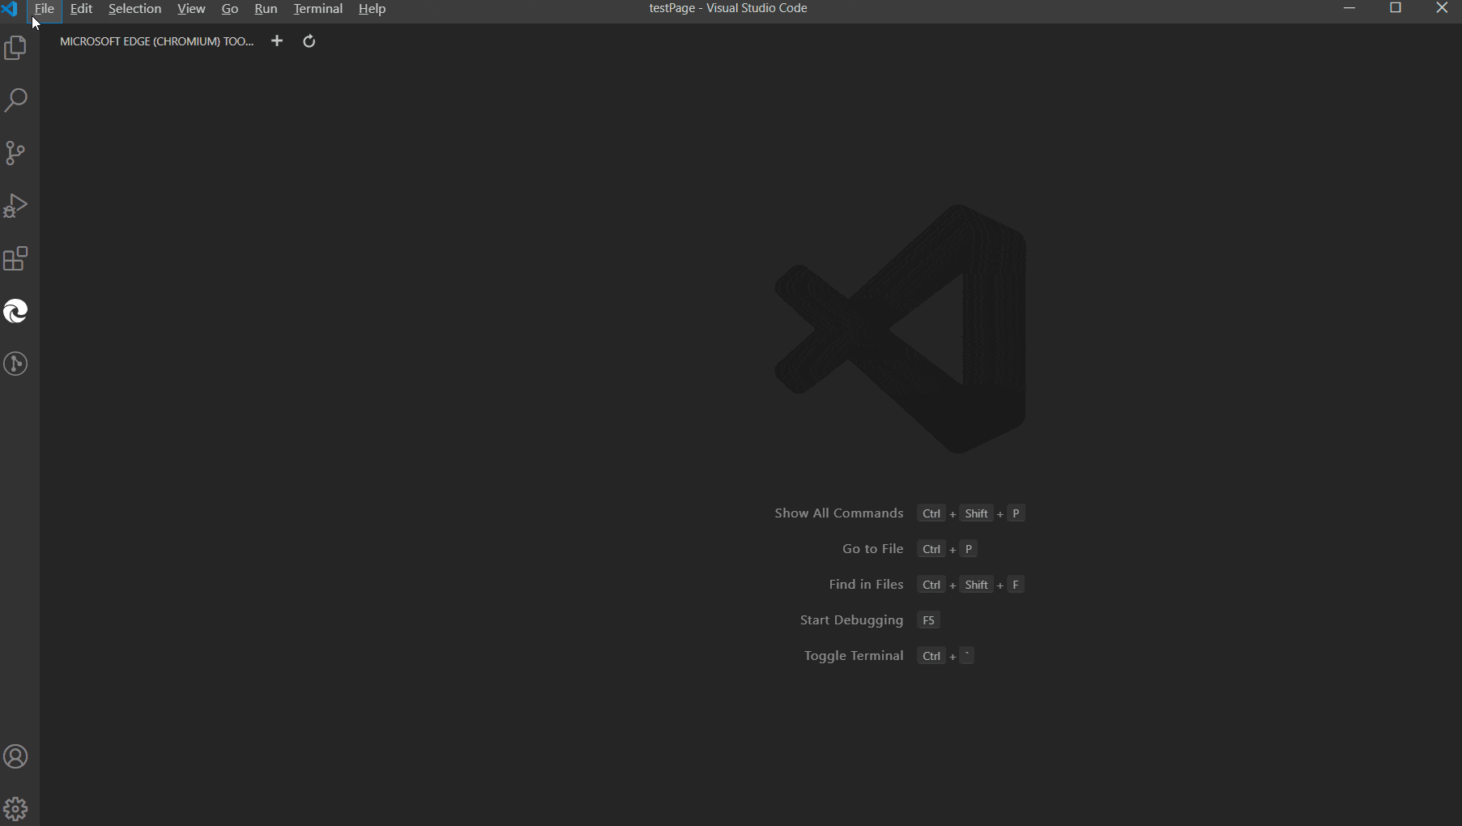Open the Edit menu
This screenshot has width=1462, height=826.
tap(81, 8)
